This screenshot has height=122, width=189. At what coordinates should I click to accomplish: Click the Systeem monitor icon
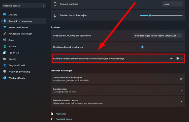tap(5, 15)
